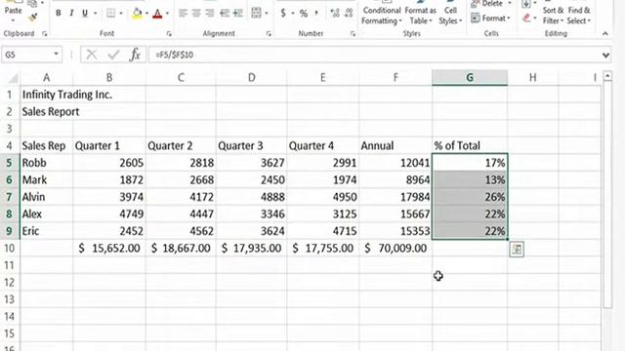625x351 pixels.
Task: Toggle italic formatting
Action: [x=71, y=13]
